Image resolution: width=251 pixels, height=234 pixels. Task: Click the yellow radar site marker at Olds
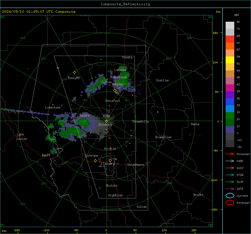pos(106,121)
